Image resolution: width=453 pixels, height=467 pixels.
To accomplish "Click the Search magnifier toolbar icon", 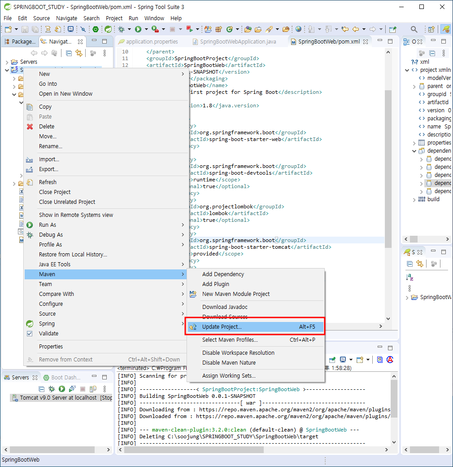I will point(414,29).
